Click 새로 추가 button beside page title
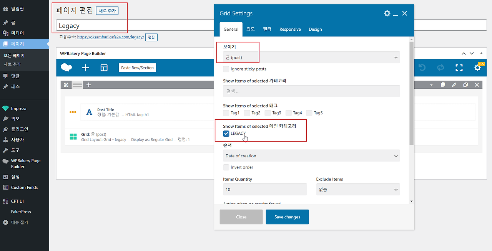The height and width of the screenshot is (251, 492). click(x=107, y=11)
